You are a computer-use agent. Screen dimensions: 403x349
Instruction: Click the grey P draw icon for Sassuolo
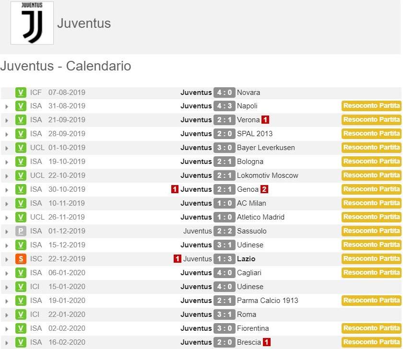pos(21,231)
